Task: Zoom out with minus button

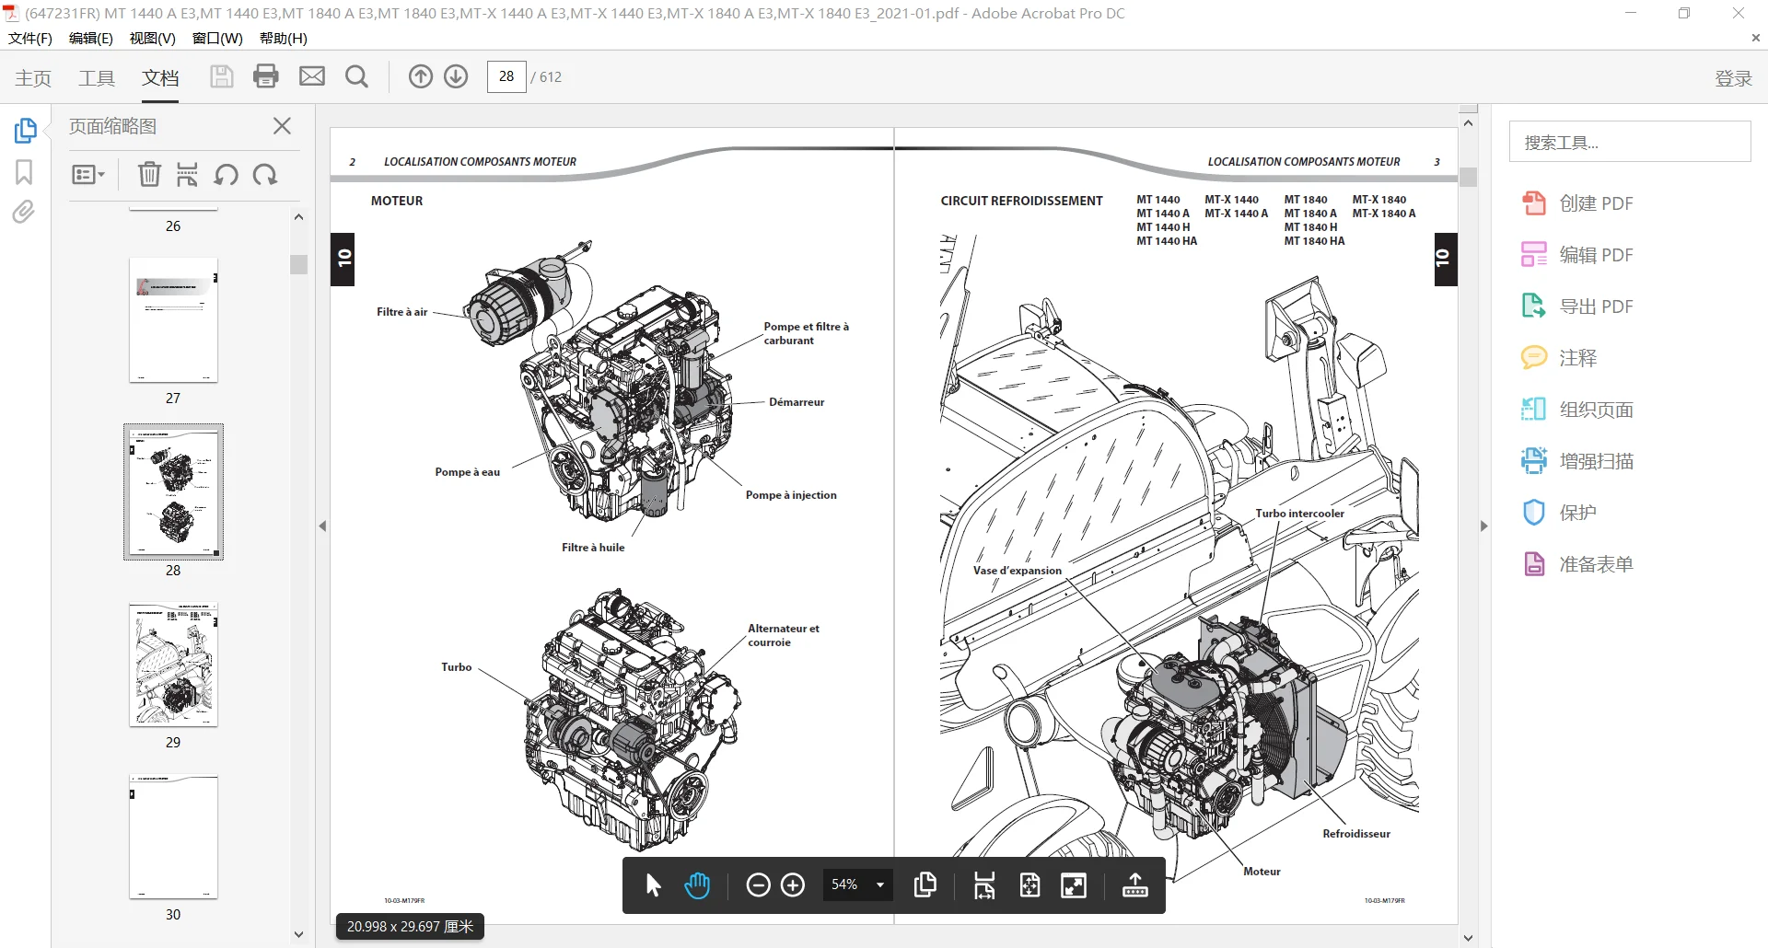Action: (x=758, y=885)
